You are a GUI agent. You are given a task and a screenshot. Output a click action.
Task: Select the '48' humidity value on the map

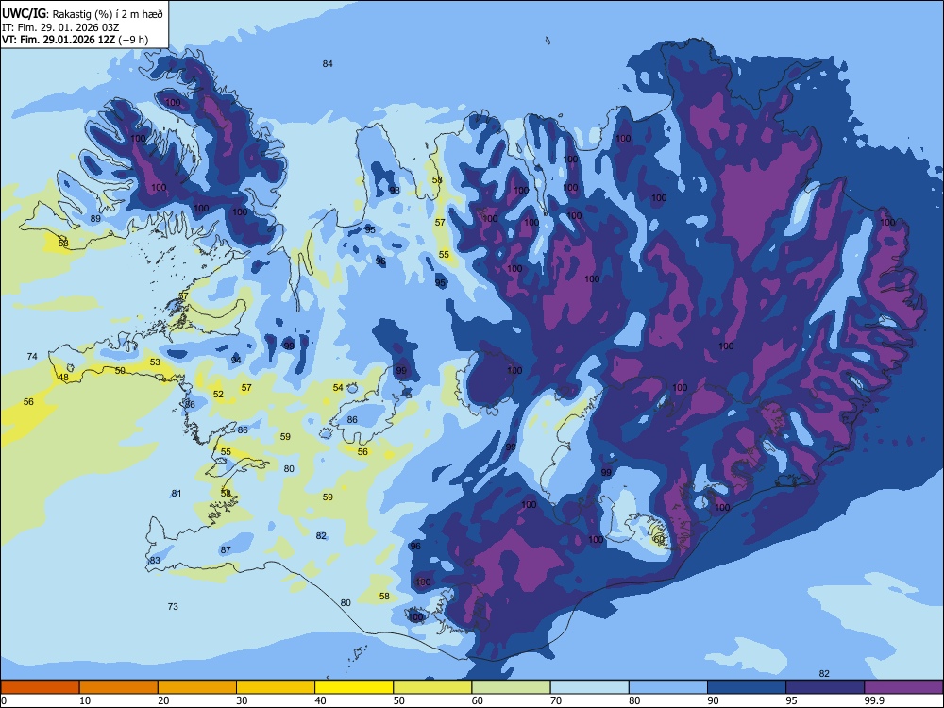tap(63, 378)
